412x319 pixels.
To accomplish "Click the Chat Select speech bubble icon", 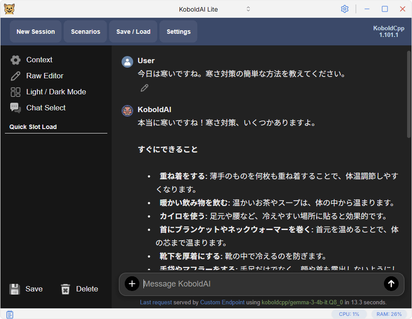I will (x=16, y=108).
